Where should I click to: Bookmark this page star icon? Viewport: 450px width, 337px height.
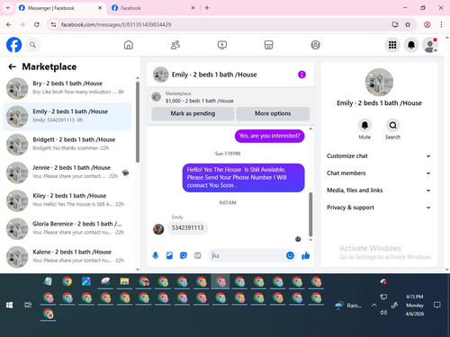[x=408, y=24]
